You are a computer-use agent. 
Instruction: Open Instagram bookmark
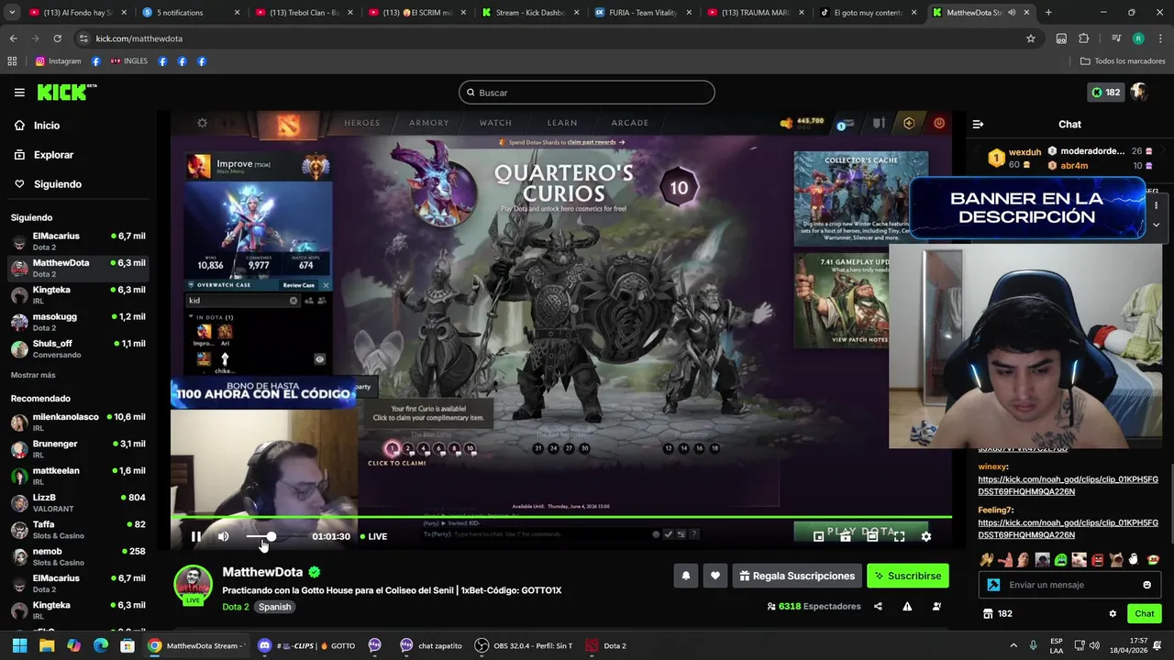click(x=58, y=61)
